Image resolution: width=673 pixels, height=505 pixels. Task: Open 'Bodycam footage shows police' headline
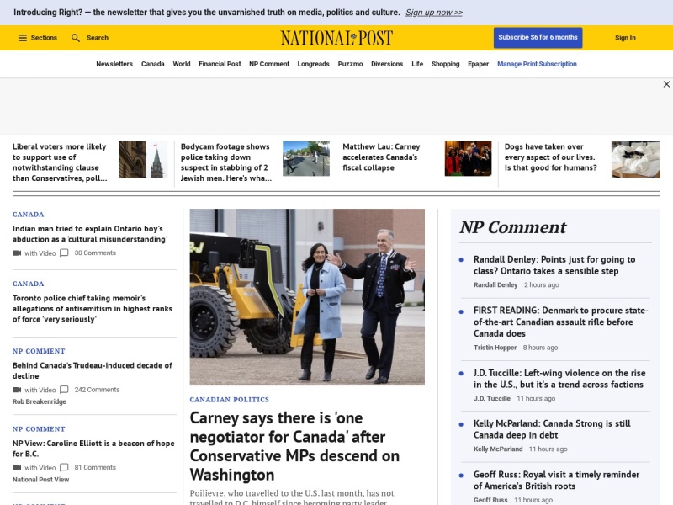point(226,162)
